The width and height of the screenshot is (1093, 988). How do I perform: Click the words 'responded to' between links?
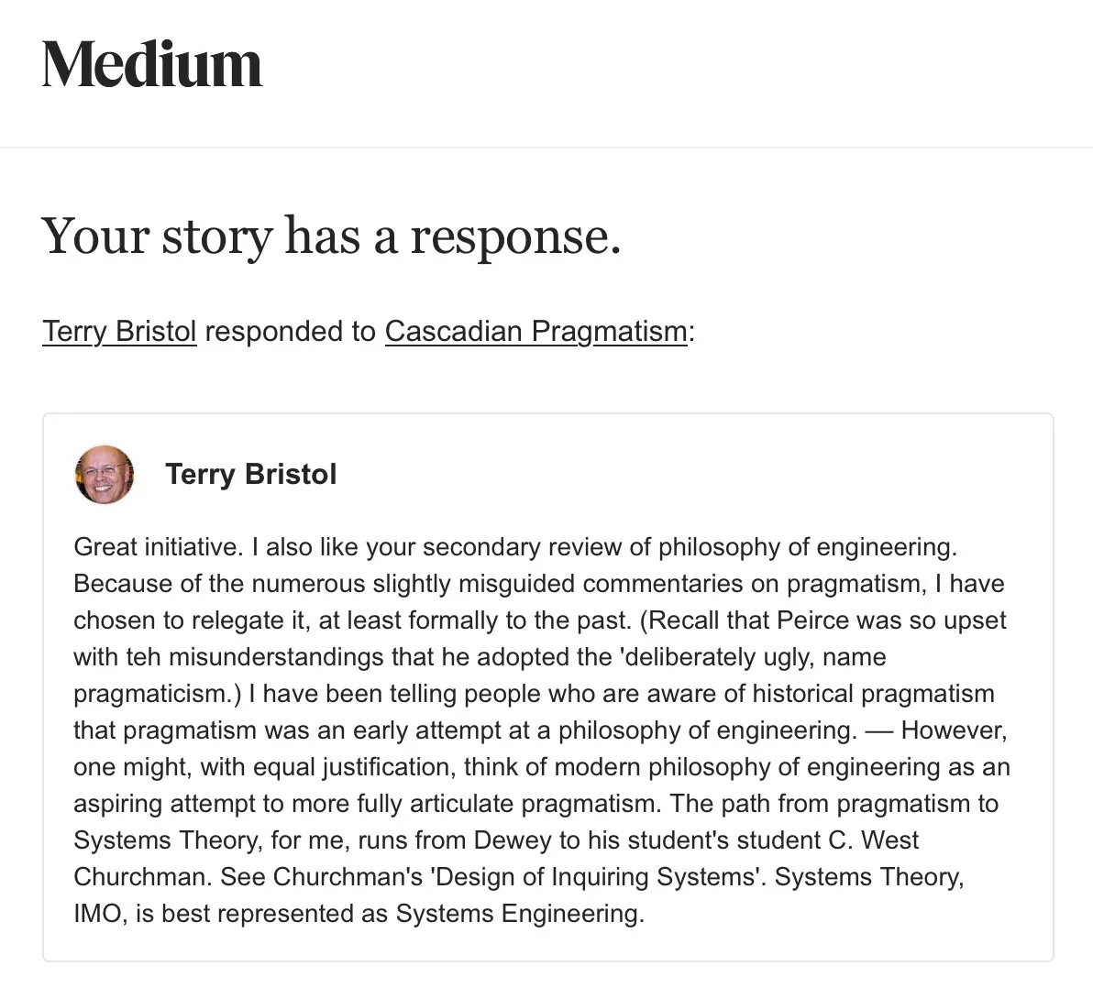click(x=291, y=331)
